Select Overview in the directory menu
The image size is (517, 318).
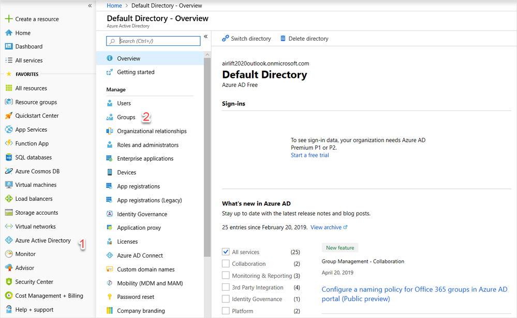[150, 58]
